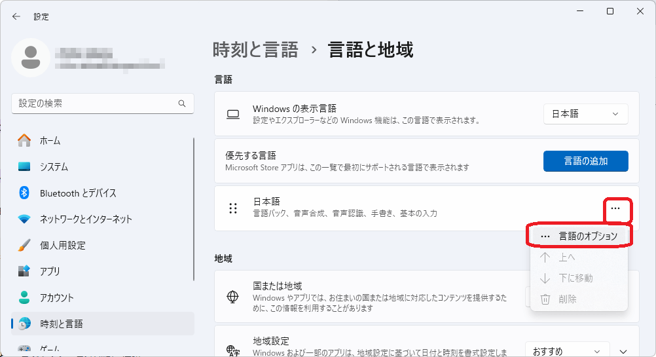Select 時刻と言語 in sidebar

[x=61, y=324]
